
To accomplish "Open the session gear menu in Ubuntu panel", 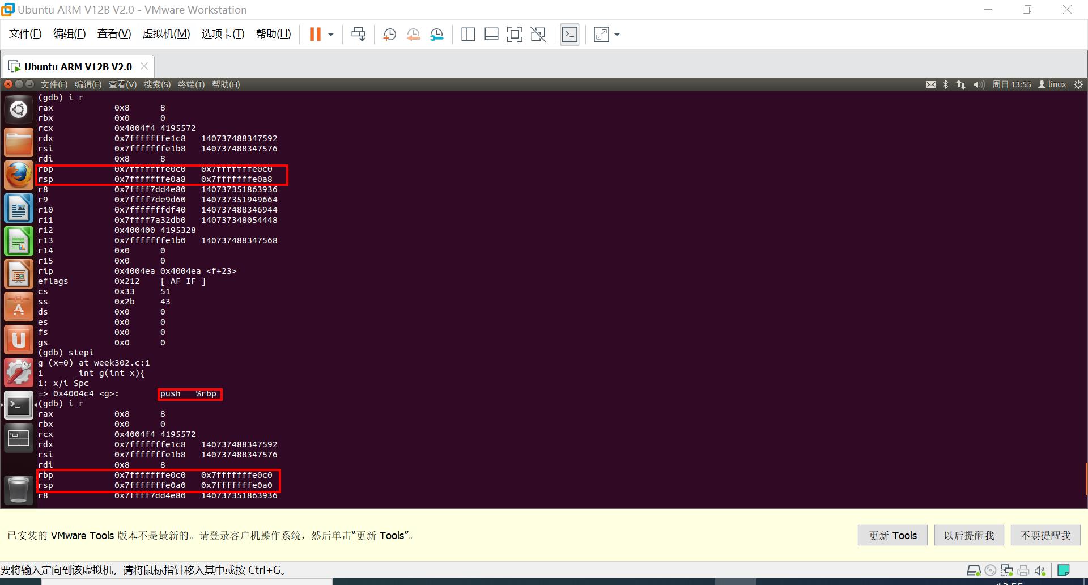I will (x=1078, y=84).
